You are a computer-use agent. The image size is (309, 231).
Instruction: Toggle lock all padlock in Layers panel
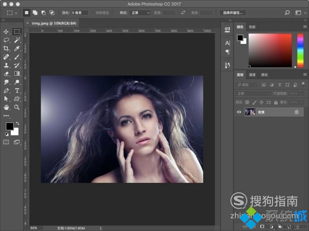pyautogui.click(x=275, y=102)
